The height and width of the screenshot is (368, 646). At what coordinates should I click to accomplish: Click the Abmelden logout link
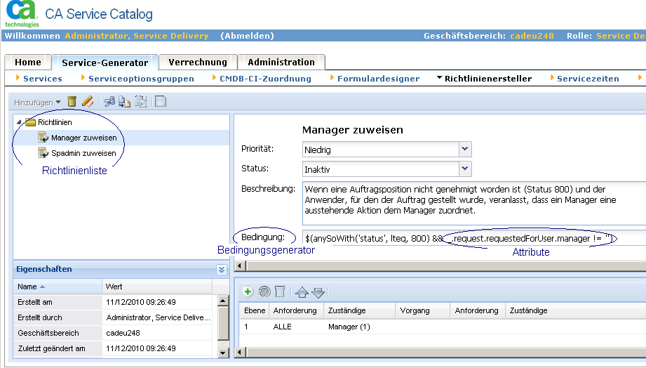247,36
